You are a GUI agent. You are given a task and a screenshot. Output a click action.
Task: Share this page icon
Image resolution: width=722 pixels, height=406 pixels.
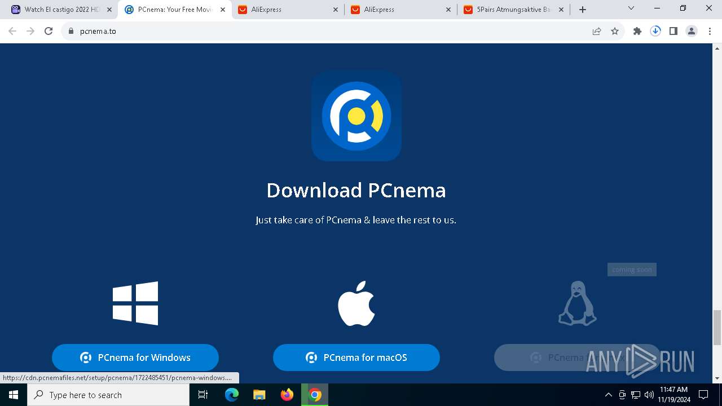597,31
